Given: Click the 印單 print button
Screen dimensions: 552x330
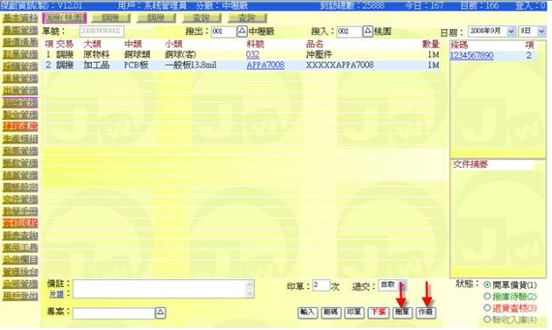Looking at the screenshot, I should point(354,312).
